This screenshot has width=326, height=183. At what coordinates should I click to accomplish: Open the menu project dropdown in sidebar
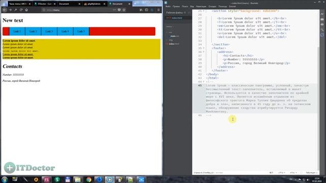click(170, 26)
